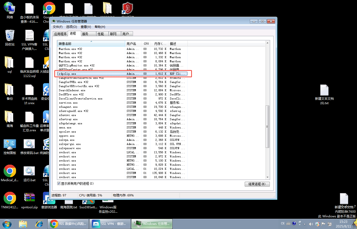Open 查看(V) menu
Screen dimensions: 357x229
[x=86, y=27]
